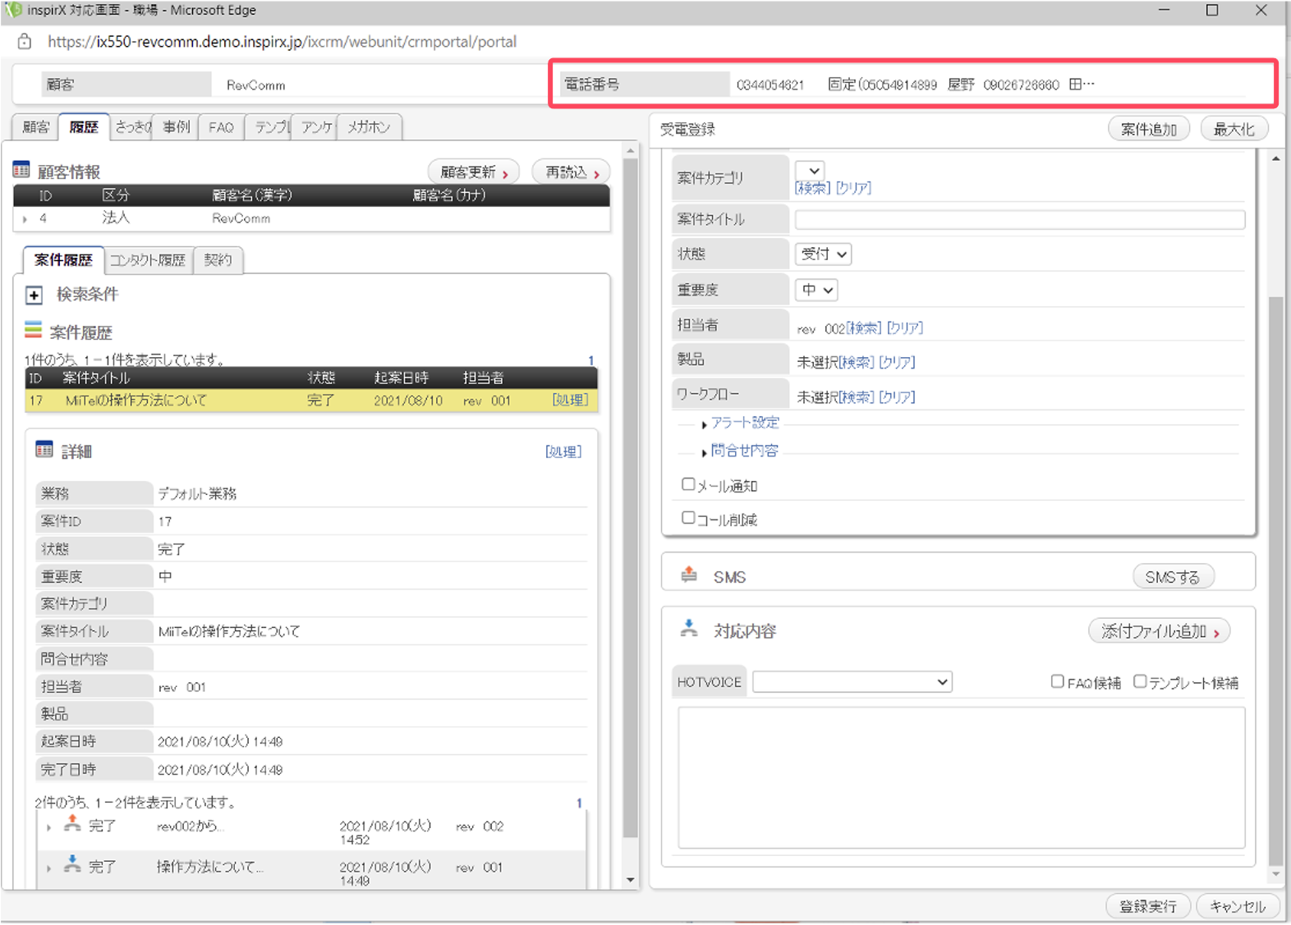The width and height of the screenshot is (1291, 925).
Task: Enable the メール通知 checkbox
Action: (x=688, y=484)
